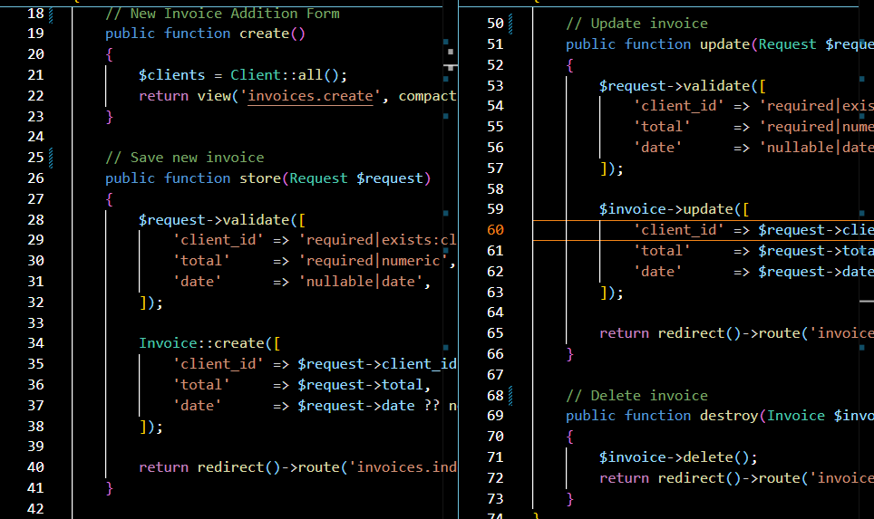Click the 'nullable|date' string on line 31
874x519 pixels.
(x=360, y=281)
